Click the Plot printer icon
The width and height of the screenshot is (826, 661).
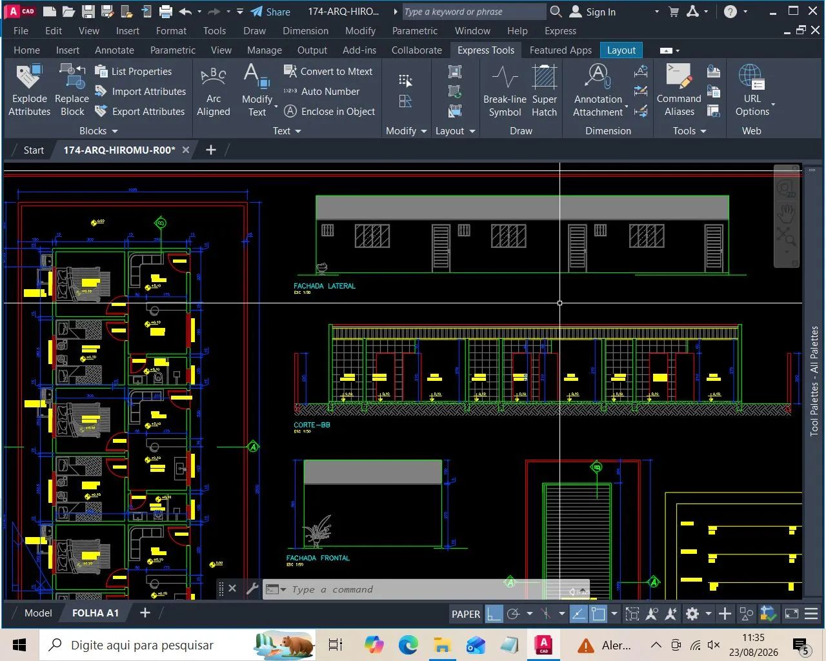click(166, 12)
